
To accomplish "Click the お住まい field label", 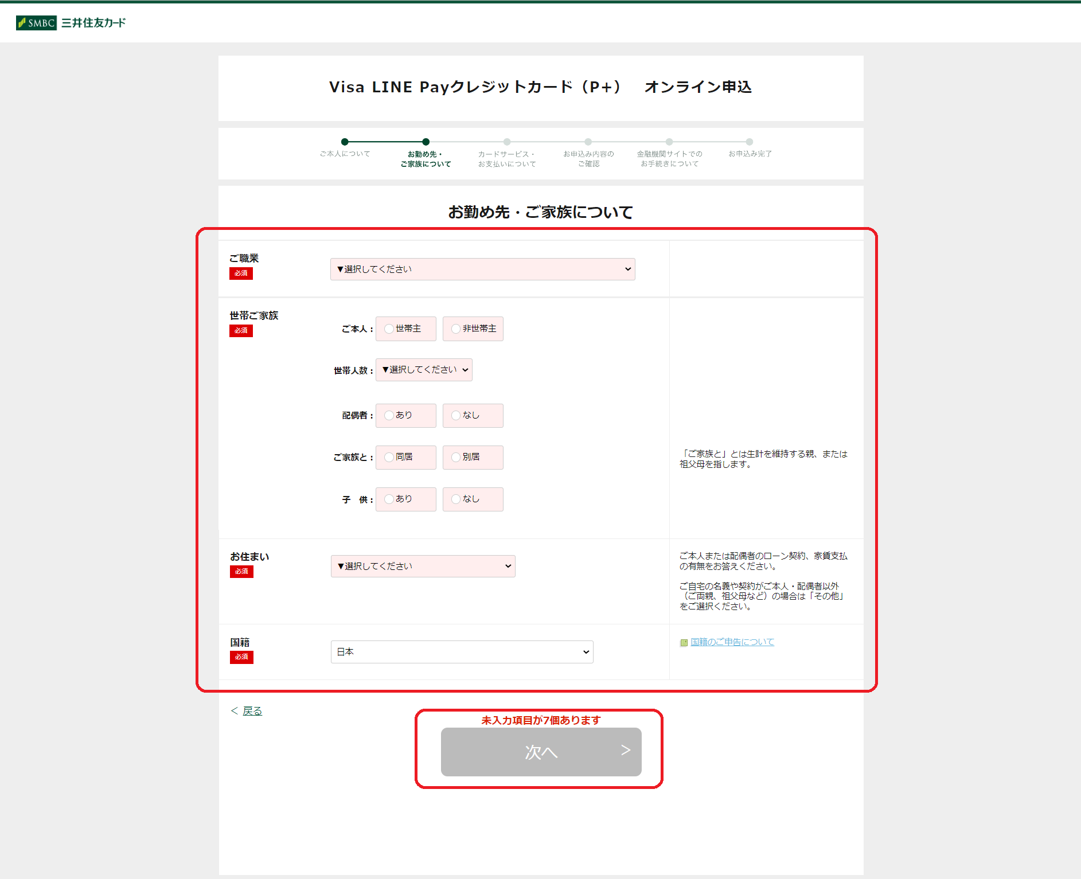I will [x=249, y=557].
